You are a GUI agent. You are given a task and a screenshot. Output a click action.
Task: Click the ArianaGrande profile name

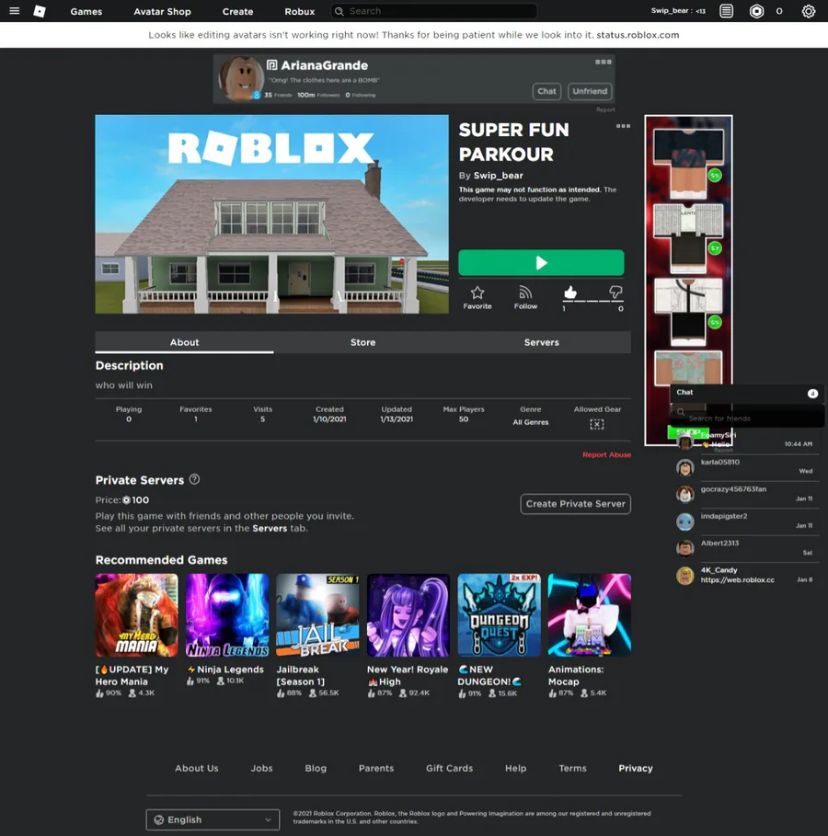click(325, 65)
